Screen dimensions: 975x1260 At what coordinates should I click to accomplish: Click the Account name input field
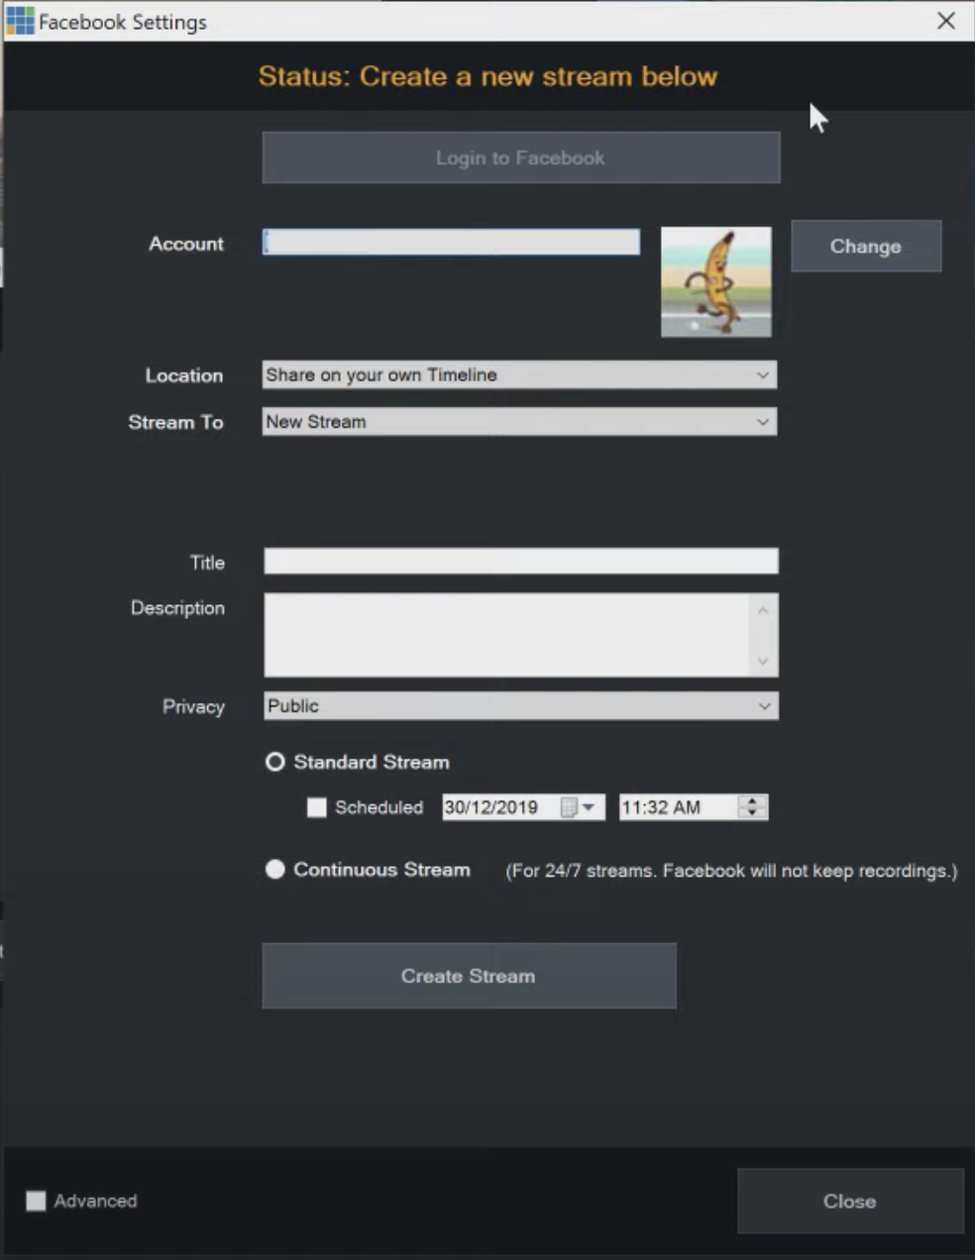tap(451, 243)
